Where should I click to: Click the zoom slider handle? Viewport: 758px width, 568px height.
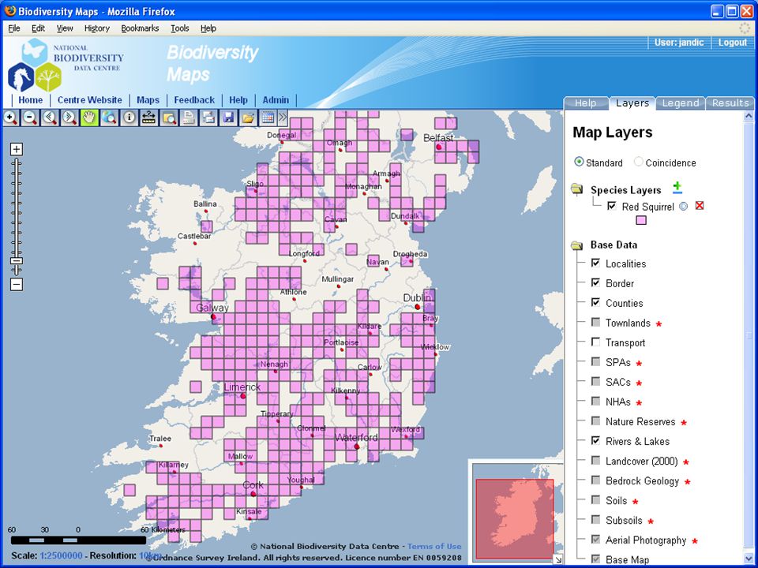click(17, 261)
